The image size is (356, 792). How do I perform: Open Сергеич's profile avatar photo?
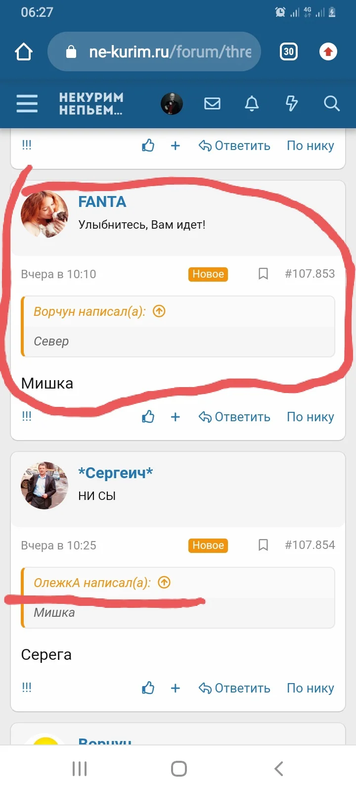(x=44, y=486)
